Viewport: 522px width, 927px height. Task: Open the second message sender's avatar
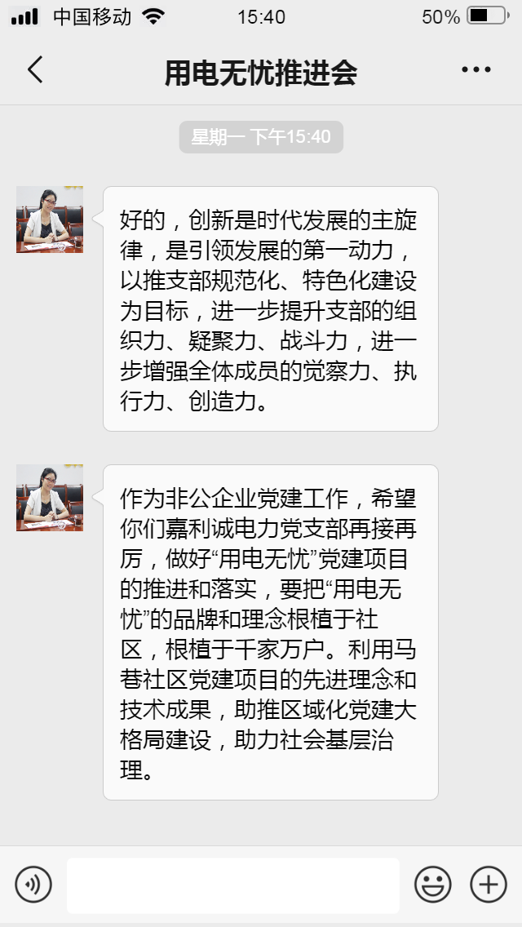50,498
